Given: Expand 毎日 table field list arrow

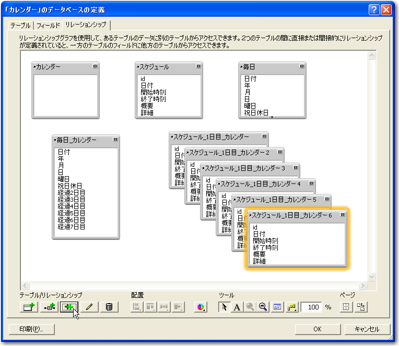Looking at the screenshot, I should tap(271, 117).
